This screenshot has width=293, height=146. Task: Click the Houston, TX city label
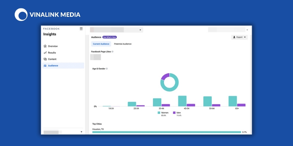98,129
